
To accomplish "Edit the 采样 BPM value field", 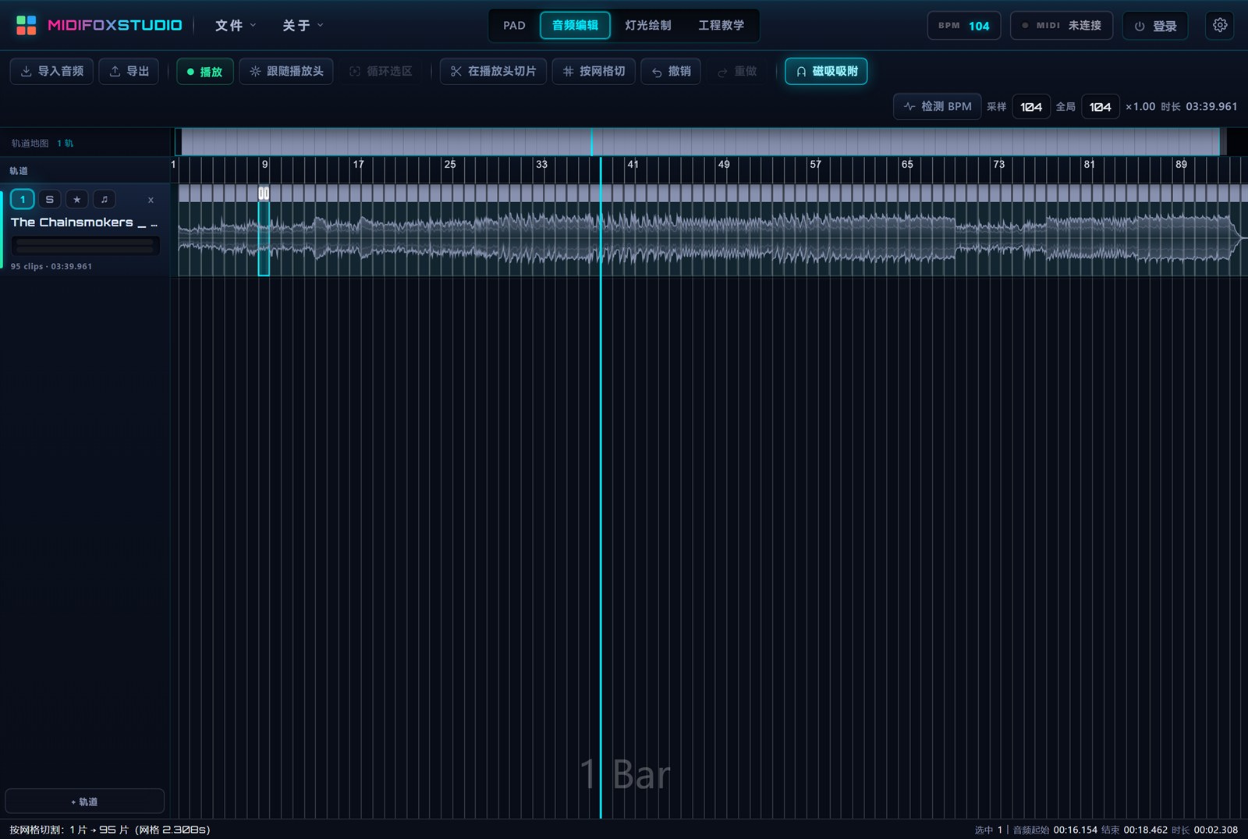I will [1031, 107].
